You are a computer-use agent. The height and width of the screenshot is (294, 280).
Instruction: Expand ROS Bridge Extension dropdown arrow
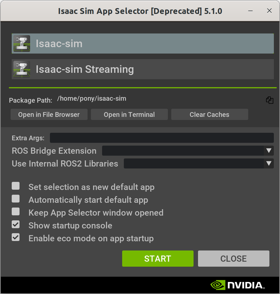269,151
